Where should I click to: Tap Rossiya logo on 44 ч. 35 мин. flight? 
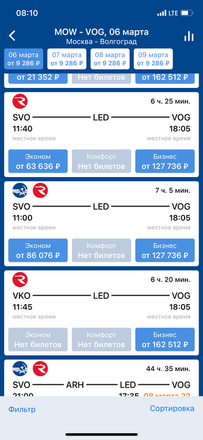(x=40, y=369)
